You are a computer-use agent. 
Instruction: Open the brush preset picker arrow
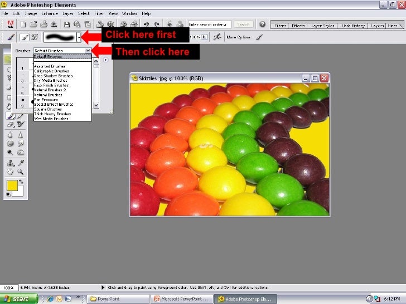pos(79,37)
